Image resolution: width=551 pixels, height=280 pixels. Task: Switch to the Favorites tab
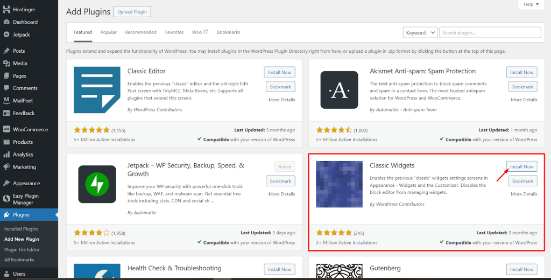[x=174, y=32]
